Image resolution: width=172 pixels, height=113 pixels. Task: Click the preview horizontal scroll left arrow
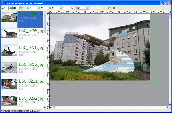point(51,108)
